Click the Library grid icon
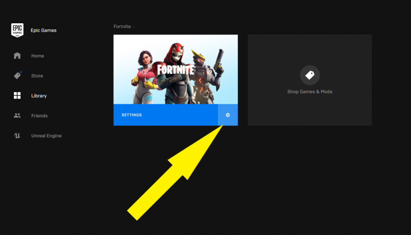The height and width of the screenshot is (235, 411). tap(17, 95)
